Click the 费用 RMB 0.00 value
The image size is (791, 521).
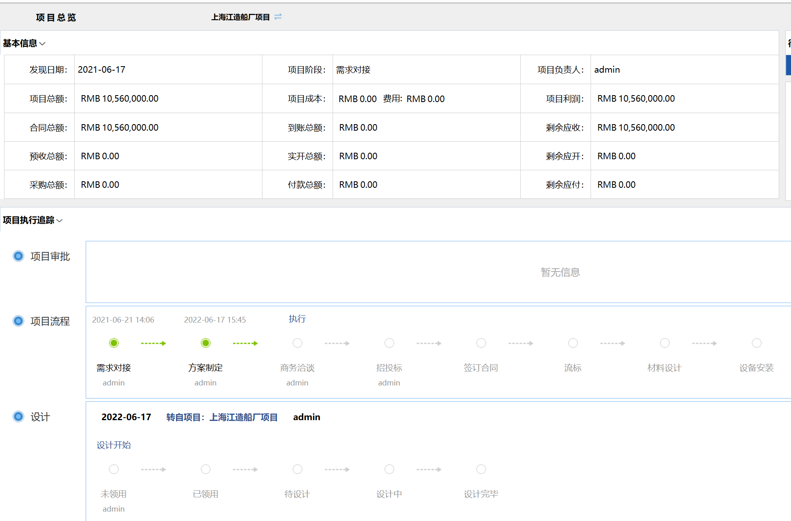point(426,99)
